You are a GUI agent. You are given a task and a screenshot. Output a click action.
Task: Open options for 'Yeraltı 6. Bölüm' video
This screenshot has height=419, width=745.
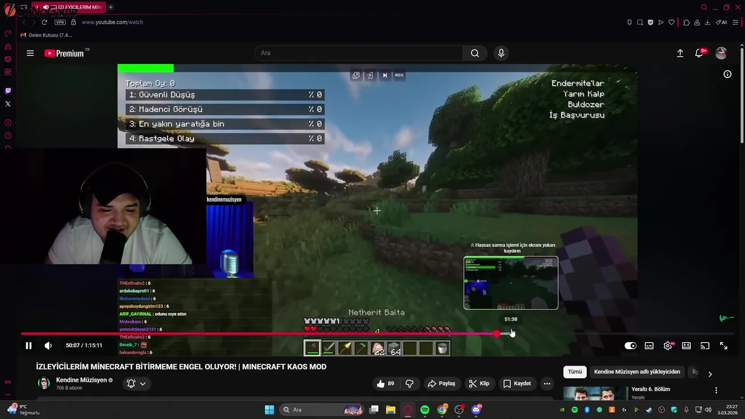(716, 390)
